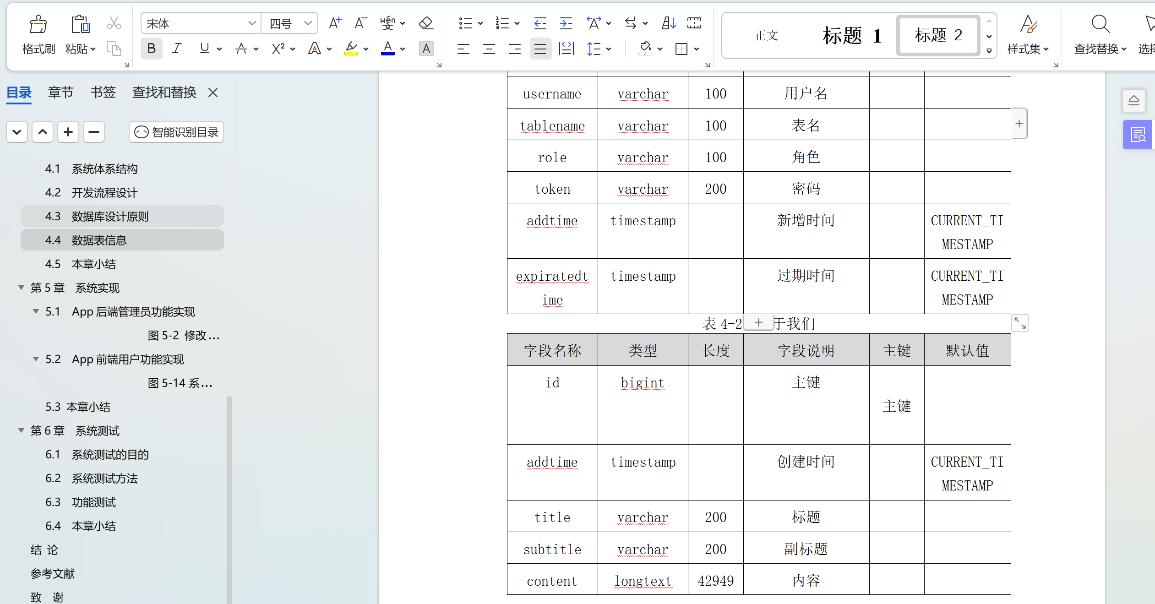The image size is (1155, 604).
Task: Apply the 正文 style
Action: point(766,35)
